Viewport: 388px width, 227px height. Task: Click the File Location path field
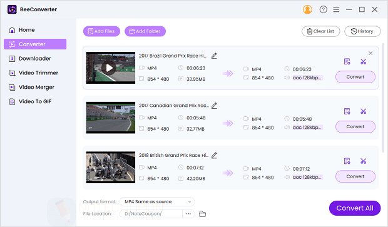(151, 214)
